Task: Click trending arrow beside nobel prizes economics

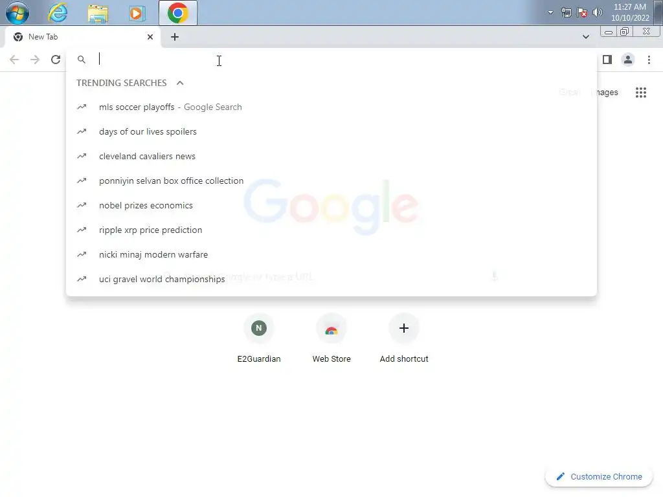Action: click(x=82, y=205)
